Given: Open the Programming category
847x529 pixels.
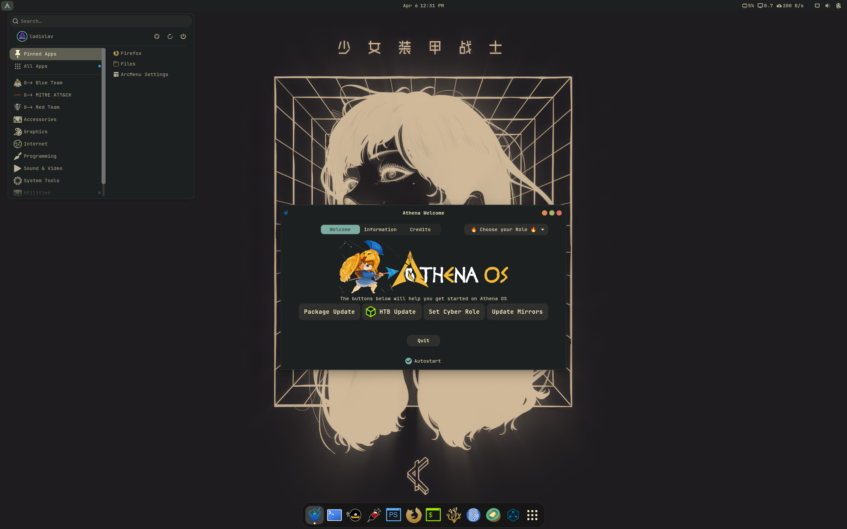Looking at the screenshot, I should [55, 156].
